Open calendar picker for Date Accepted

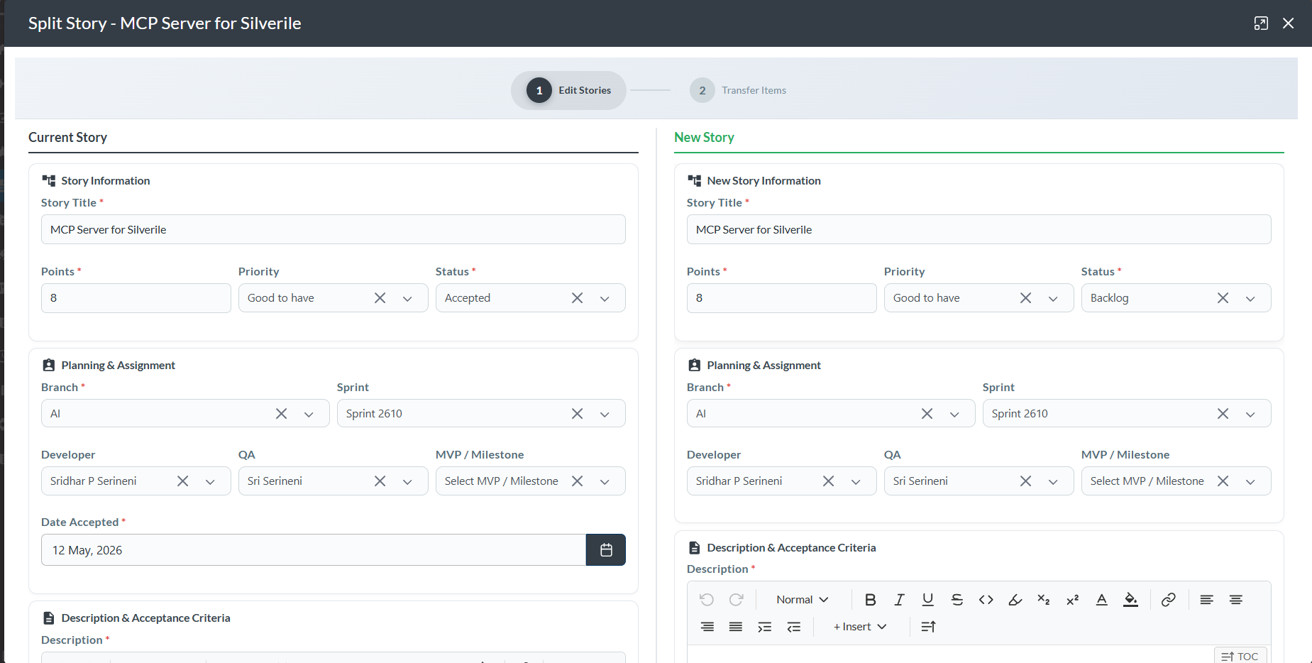click(x=606, y=550)
